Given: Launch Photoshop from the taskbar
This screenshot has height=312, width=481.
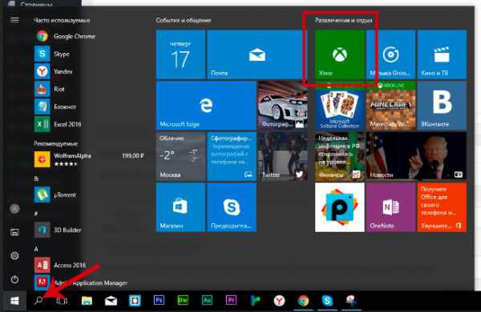Looking at the screenshot, I should coord(159,300).
